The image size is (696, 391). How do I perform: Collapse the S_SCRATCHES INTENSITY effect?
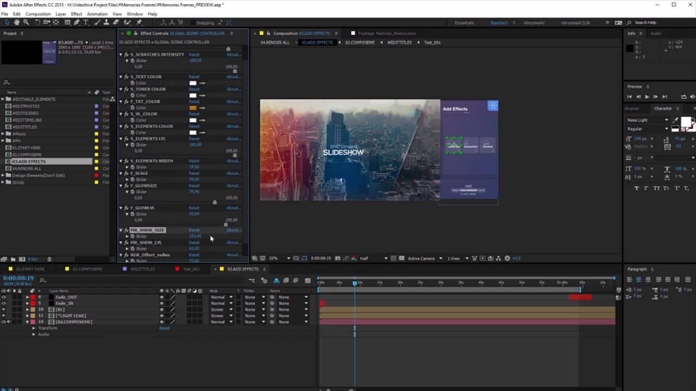[121, 54]
